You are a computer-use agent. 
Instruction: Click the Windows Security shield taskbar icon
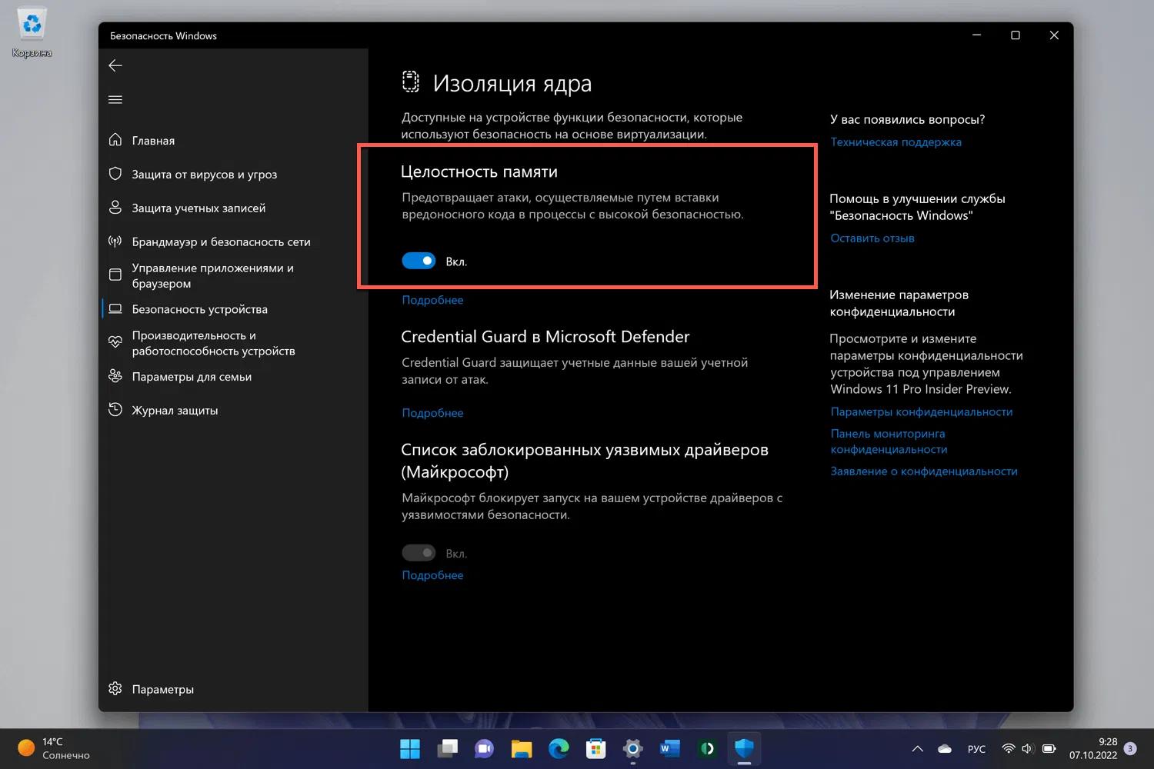pos(744,748)
